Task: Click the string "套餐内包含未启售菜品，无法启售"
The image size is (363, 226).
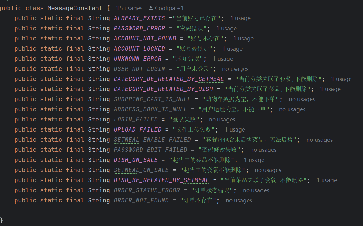Action: (x=249, y=140)
